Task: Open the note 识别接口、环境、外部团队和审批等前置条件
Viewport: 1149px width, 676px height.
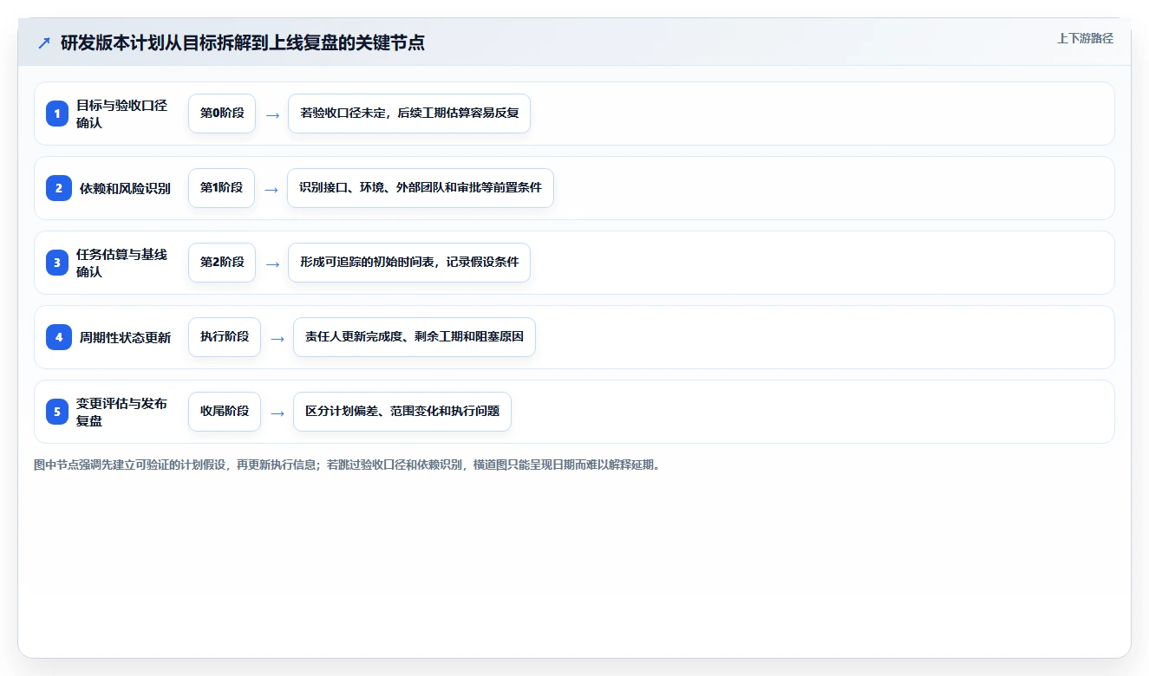Action: (x=421, y=188)
